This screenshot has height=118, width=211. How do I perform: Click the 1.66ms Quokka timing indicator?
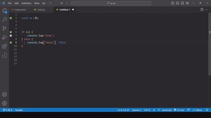[x=197, y=110]
